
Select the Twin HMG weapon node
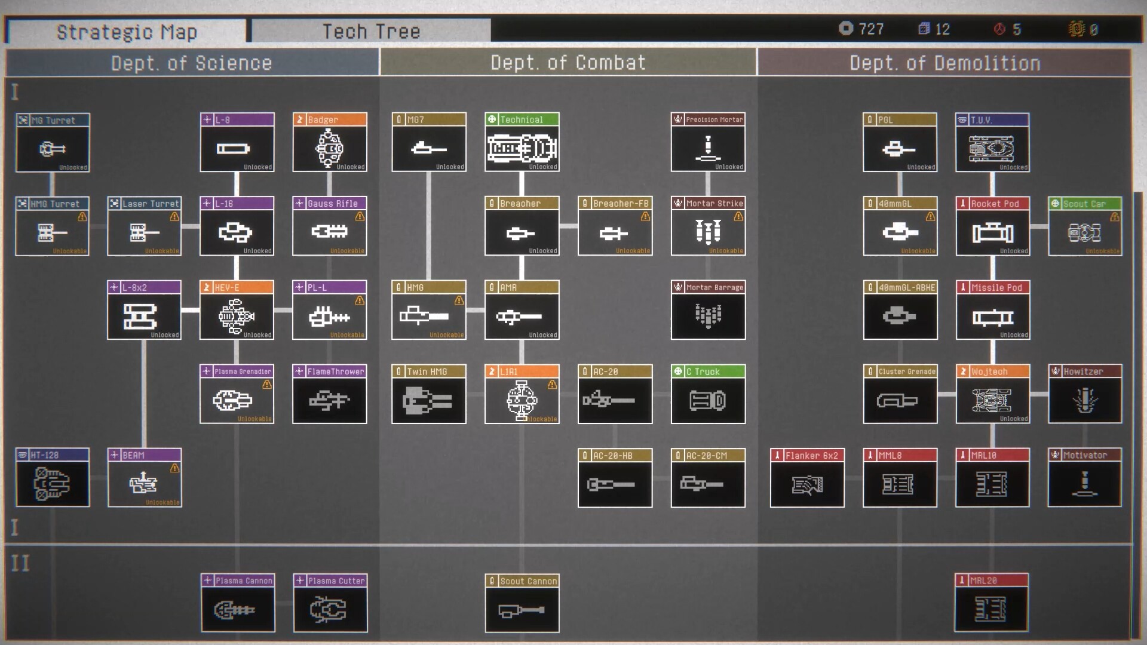pyautogui.click(x=428, y=394)
